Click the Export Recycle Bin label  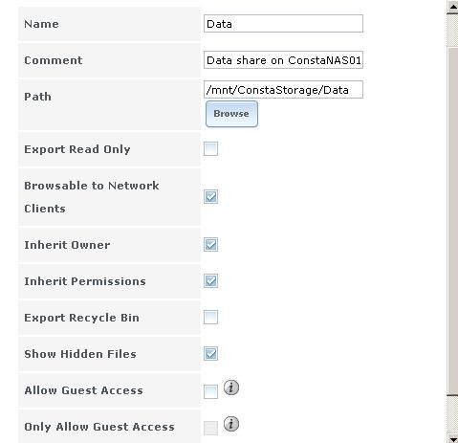81,318
